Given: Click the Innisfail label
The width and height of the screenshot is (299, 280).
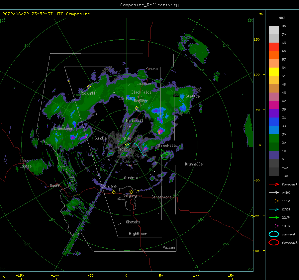Looking at the screenshot, I should [x=134, y=121].
